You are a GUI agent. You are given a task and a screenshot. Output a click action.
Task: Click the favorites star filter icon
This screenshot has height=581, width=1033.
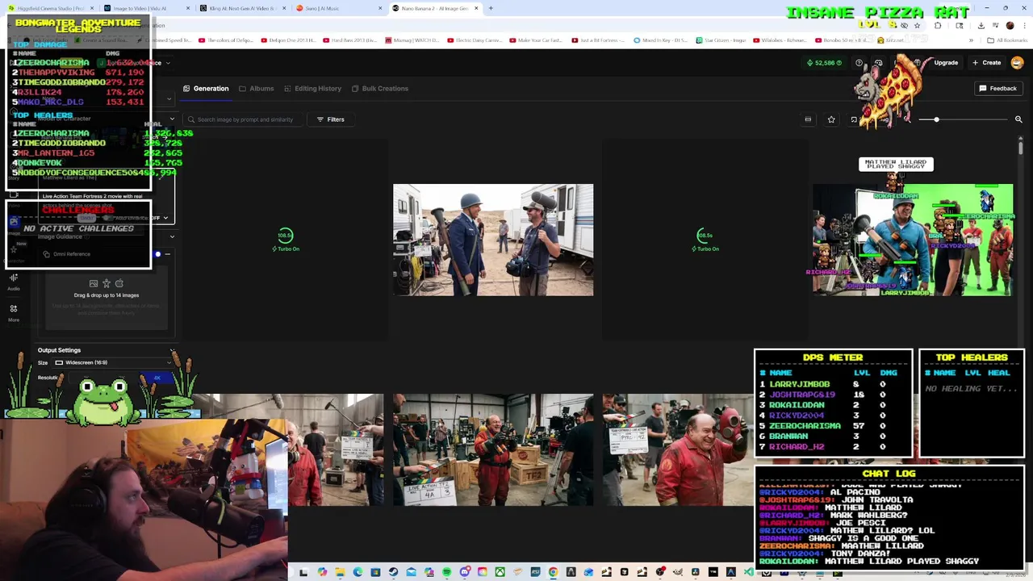[831, 119]
